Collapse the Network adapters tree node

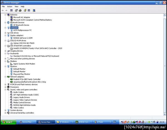tap(5, 77)
